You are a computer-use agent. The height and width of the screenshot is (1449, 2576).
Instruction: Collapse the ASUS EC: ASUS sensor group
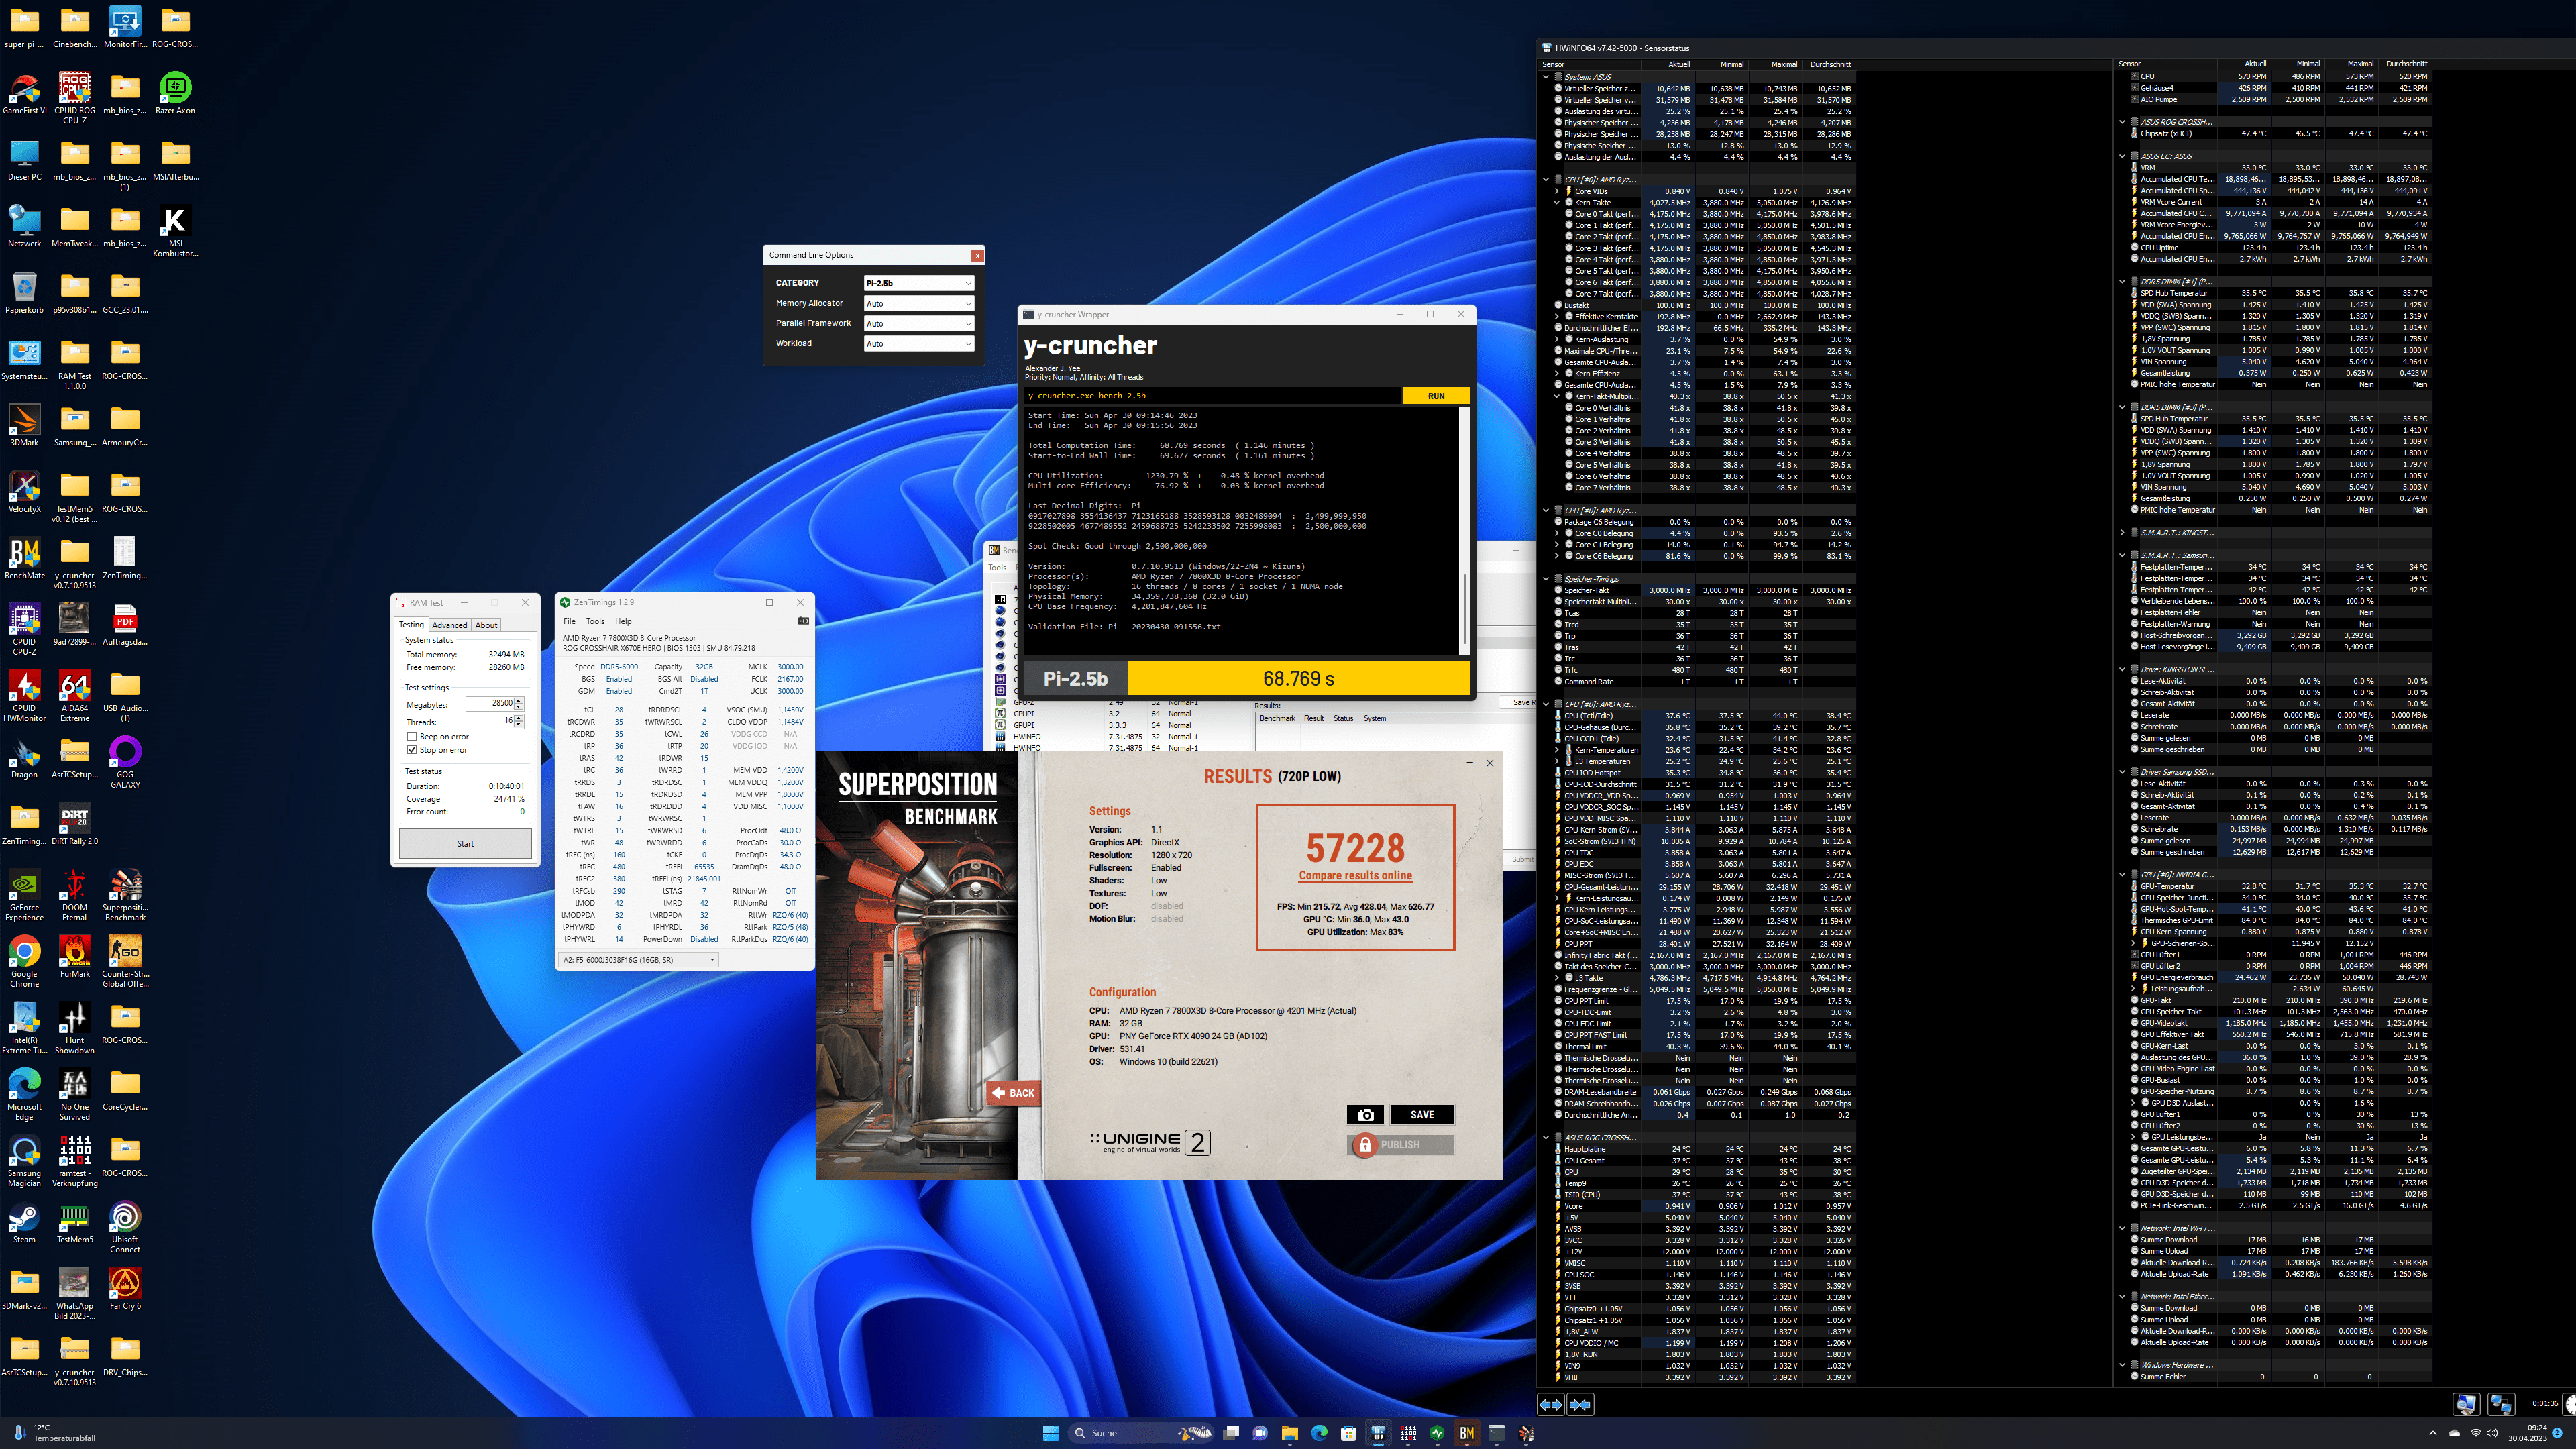point(2121,156)
